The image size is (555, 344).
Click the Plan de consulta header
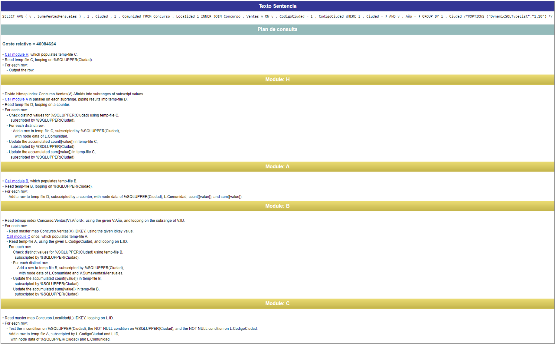tap(277, 29)
